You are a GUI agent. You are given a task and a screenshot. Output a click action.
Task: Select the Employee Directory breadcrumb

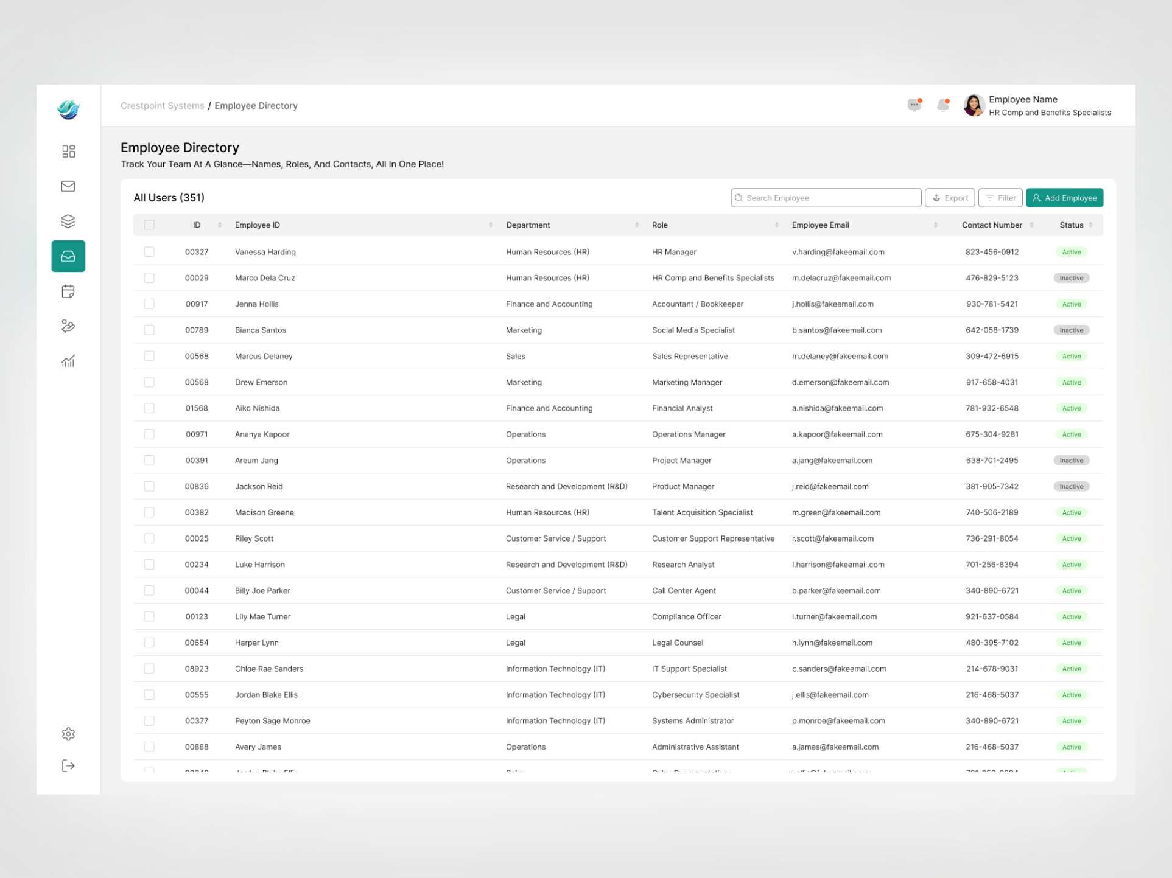(256, 105)
